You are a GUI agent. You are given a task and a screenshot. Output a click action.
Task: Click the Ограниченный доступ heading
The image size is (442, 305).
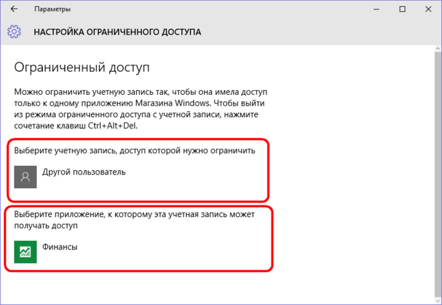82,68
